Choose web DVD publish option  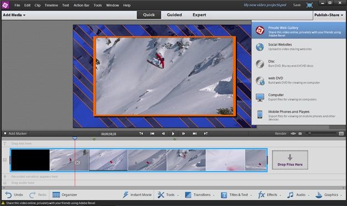(299, 80)
